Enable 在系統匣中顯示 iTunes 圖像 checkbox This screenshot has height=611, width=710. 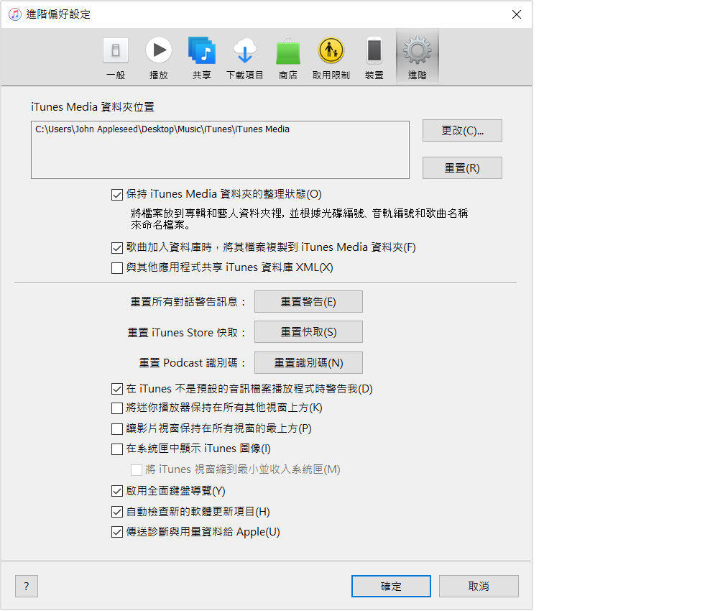[117, 449]
